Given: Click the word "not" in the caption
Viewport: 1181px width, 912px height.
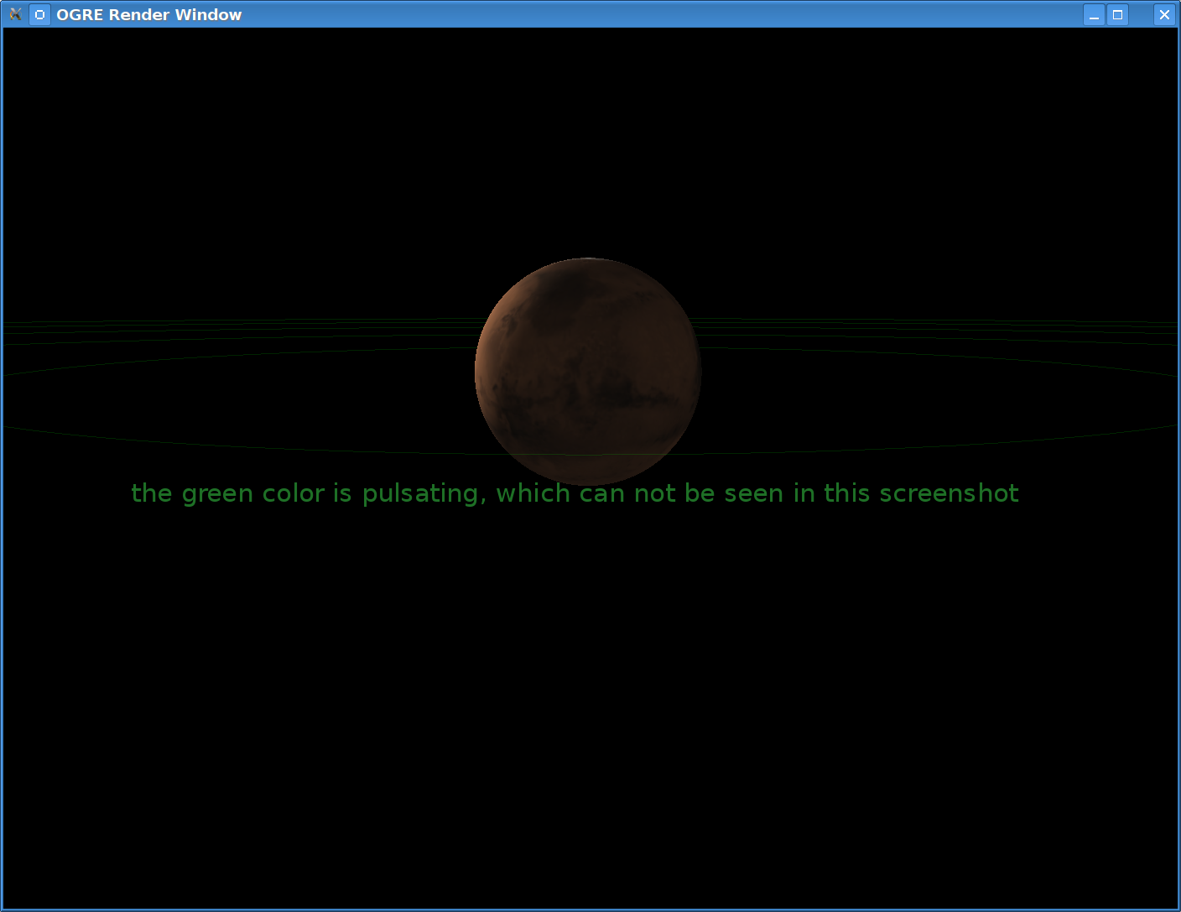Looking at the screenshot, I should coord(654,493).
